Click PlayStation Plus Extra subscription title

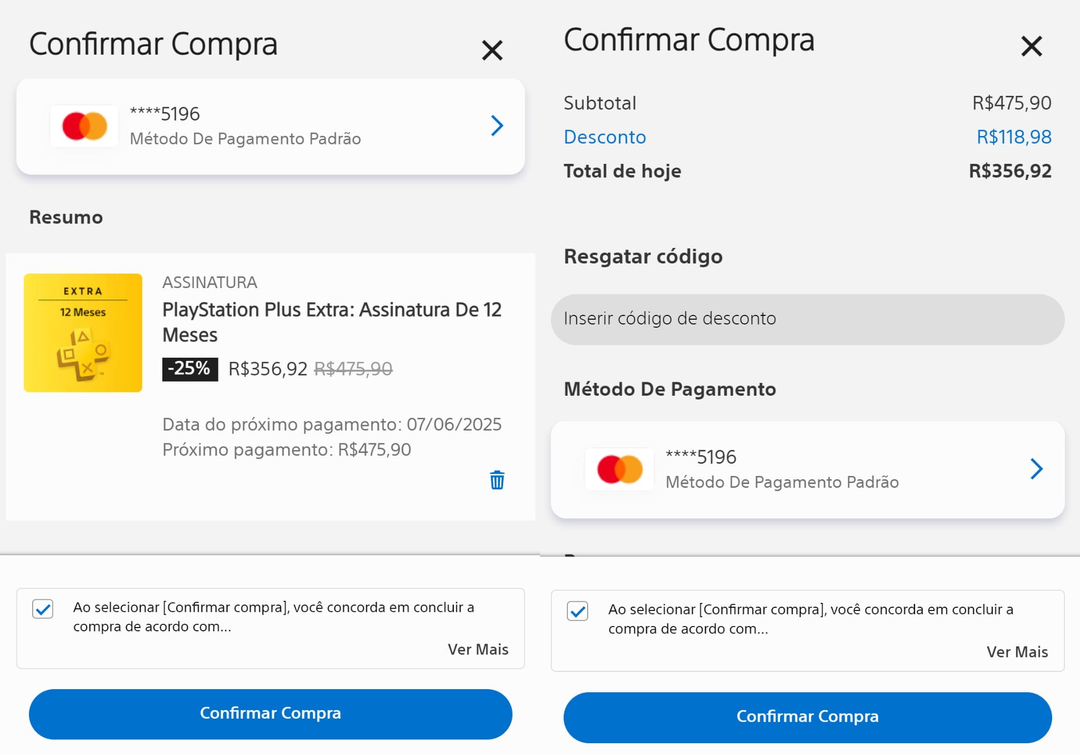click(332, 322)
